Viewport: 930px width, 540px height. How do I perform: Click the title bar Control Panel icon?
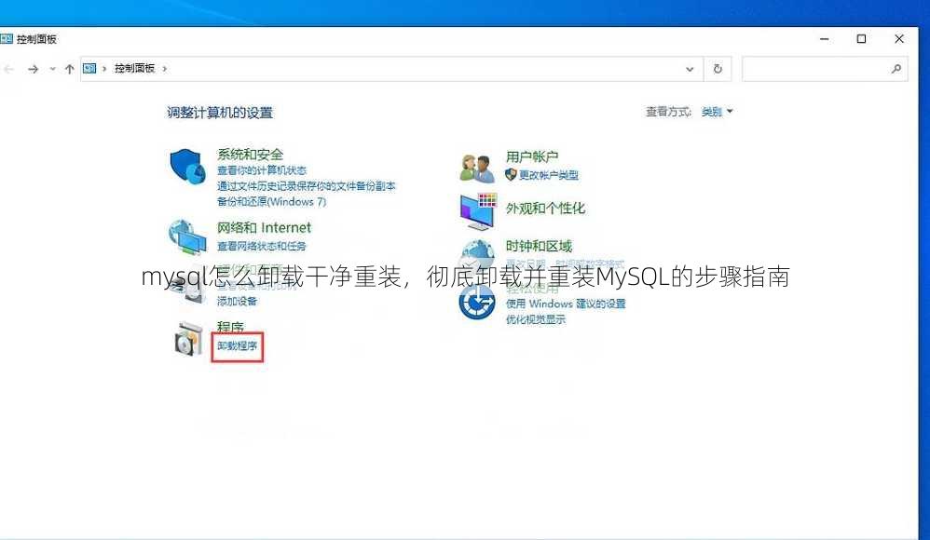coord(6,39)
